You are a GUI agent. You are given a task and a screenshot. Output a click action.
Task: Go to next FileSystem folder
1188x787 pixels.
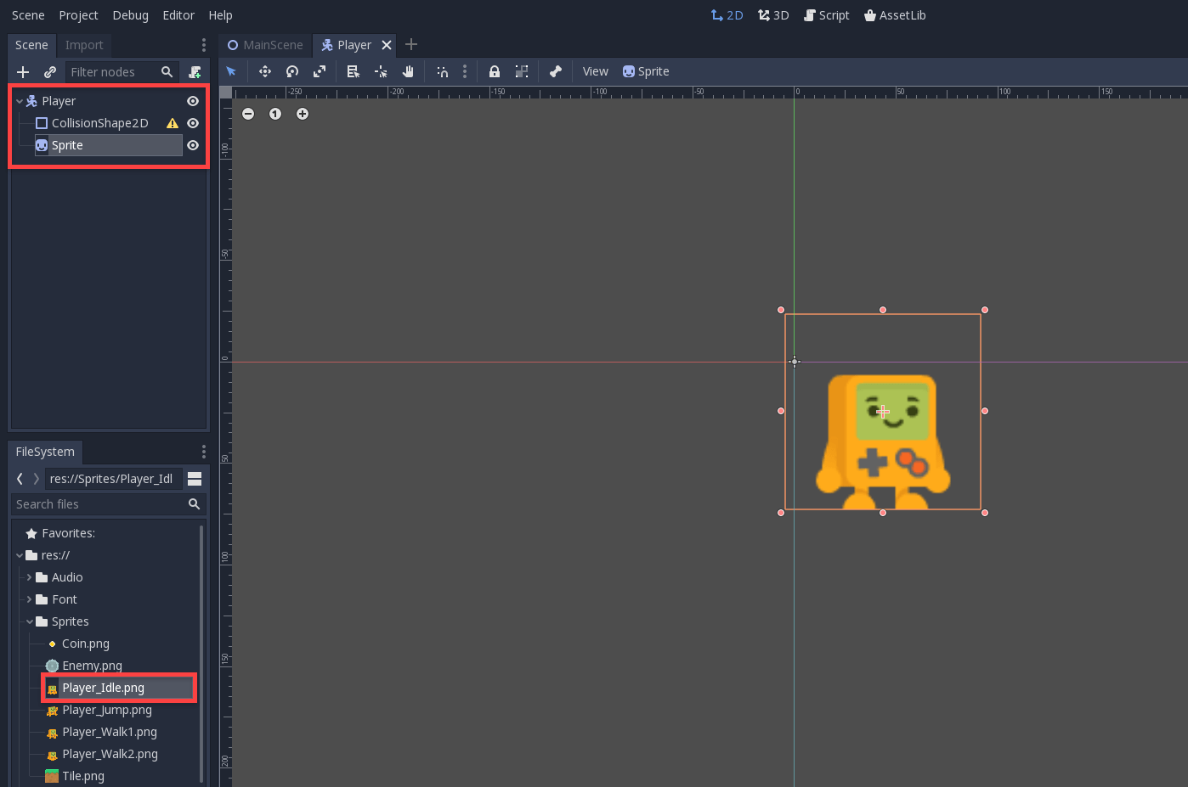pos(36,479)
